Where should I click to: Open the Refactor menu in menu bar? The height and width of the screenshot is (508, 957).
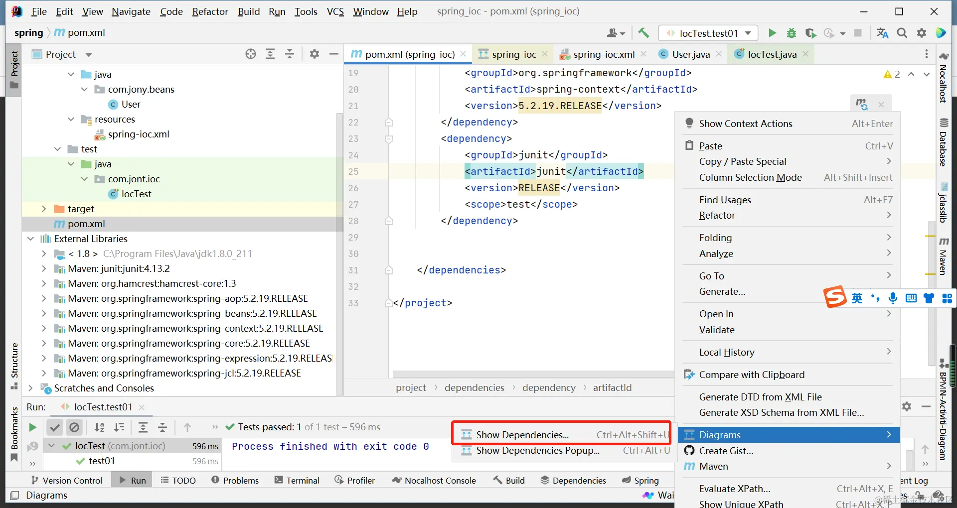210,11
